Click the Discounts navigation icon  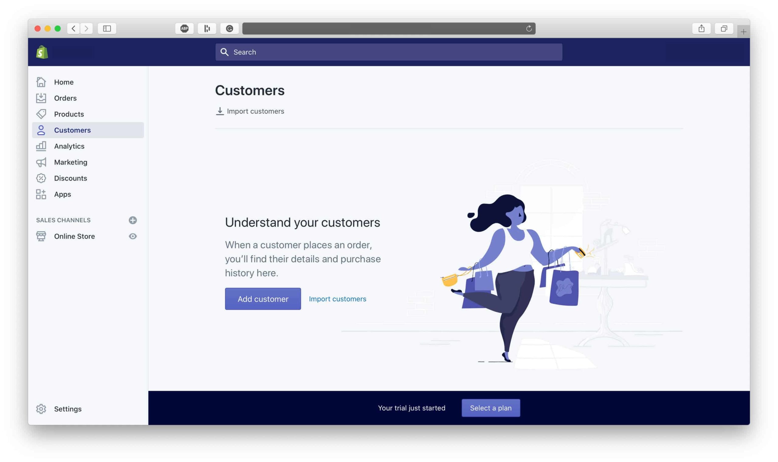pyautogui.click(x=41, y=178)
